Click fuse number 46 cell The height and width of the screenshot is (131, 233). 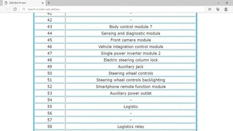50,47
